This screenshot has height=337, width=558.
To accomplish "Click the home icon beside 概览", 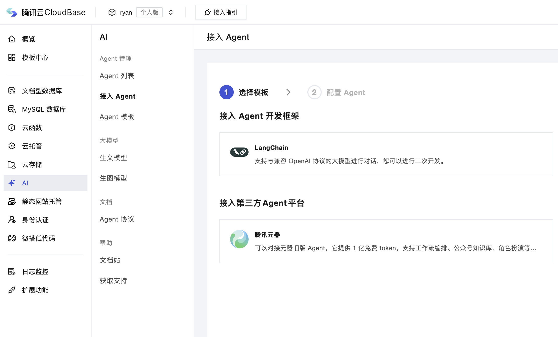I will tap(12, 39).
